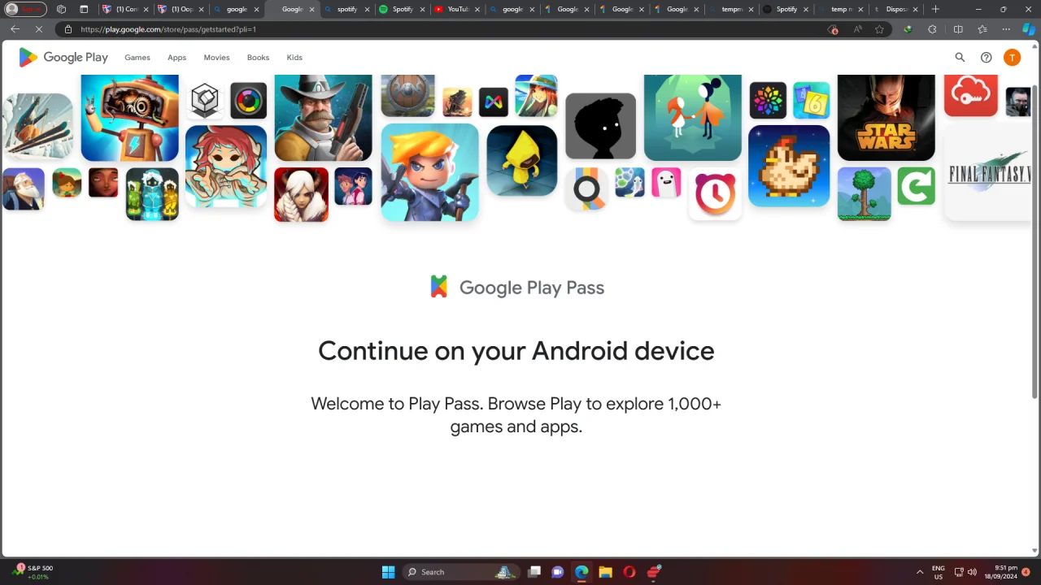Open Edge Settings and more menu

coord(1006,29)
